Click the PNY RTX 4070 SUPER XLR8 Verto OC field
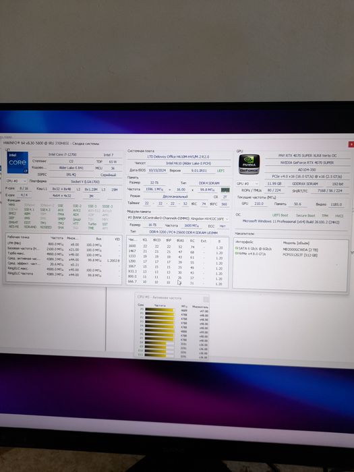Viewport: 354px width, 472px height. click(x=307, y=156)
